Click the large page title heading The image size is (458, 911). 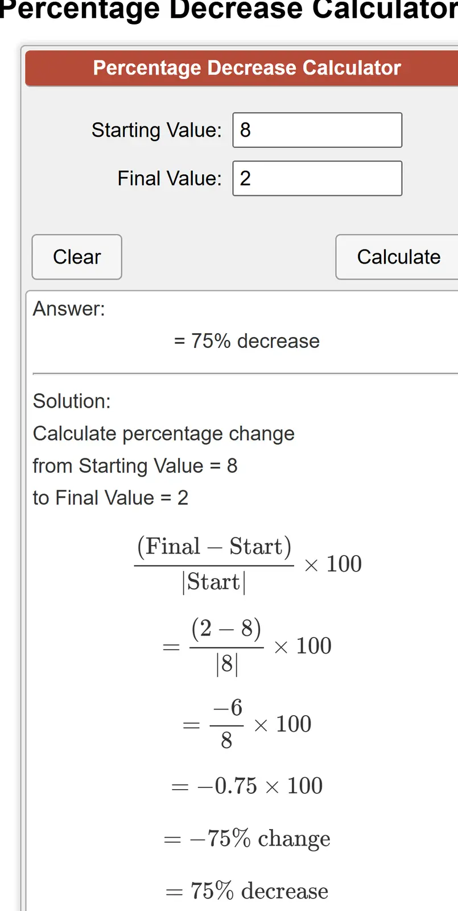coord(229,10)
